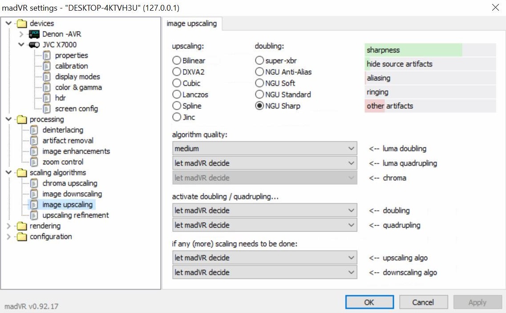Open the upscaling algo dropdown
This screenshot has height=313, width=506.
265,258
